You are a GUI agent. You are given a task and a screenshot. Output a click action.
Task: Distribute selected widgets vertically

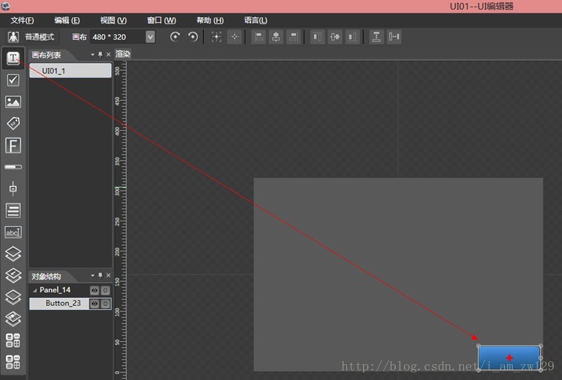(376, 36)
